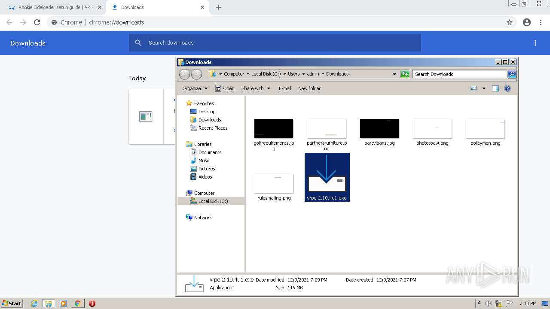Open the Music library
Image resolution: width=550 pixels, height=309 pixels.
(204, 161)
